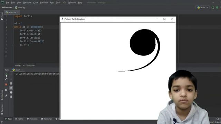Open the Navigate menu
The width and height of the screenshot is (221, 124).
coord(27,2)
